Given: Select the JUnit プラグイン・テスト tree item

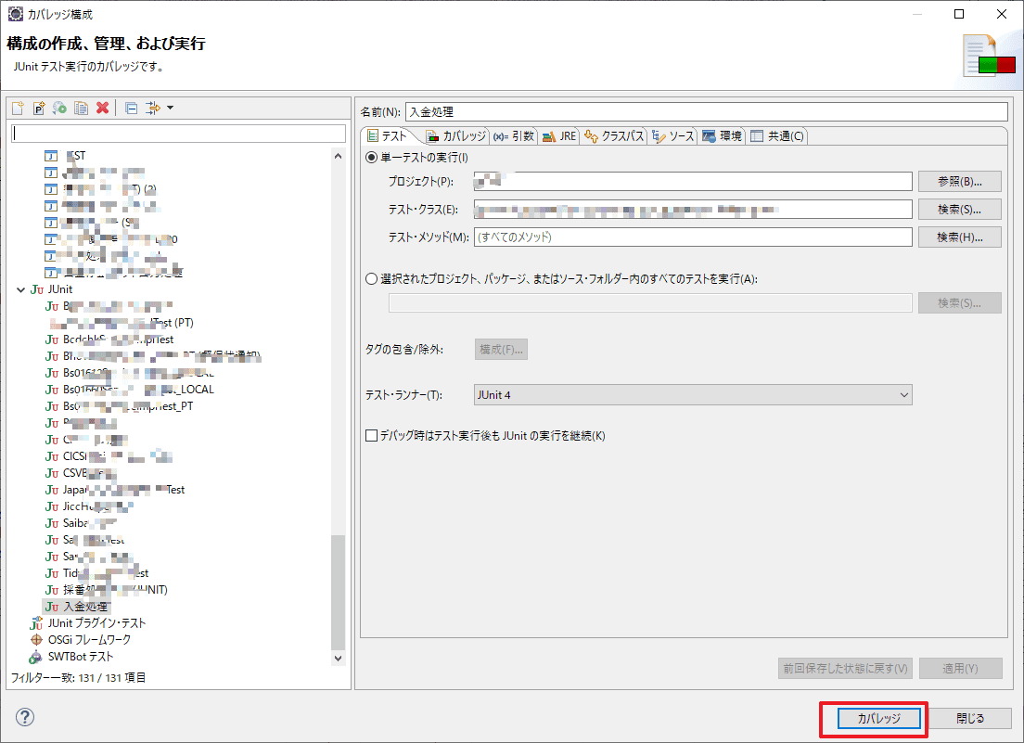Looking at the screenshot, I should (96, 623).
